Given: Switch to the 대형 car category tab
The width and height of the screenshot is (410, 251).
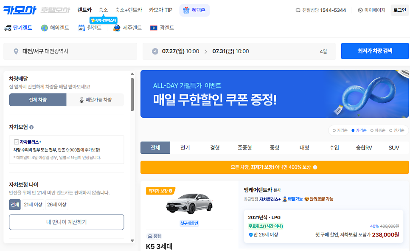Looking at the screenshot, I should point(304,148).
